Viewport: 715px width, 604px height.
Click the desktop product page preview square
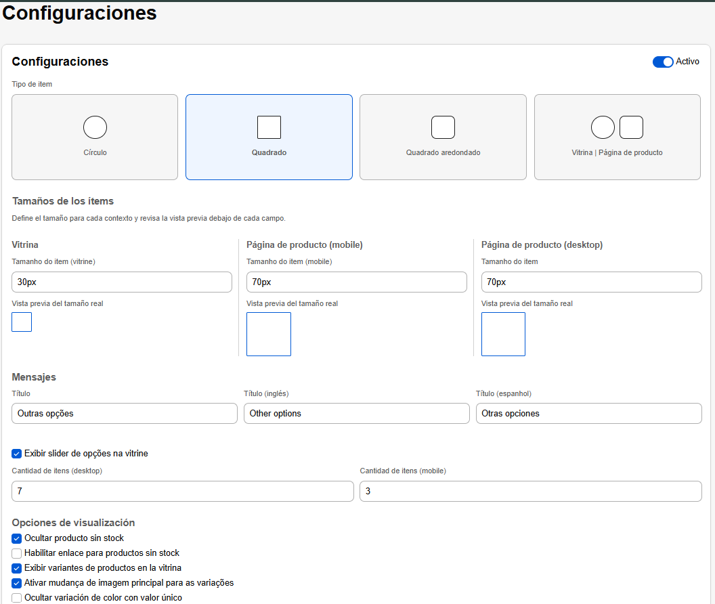(x=504, y=334)
